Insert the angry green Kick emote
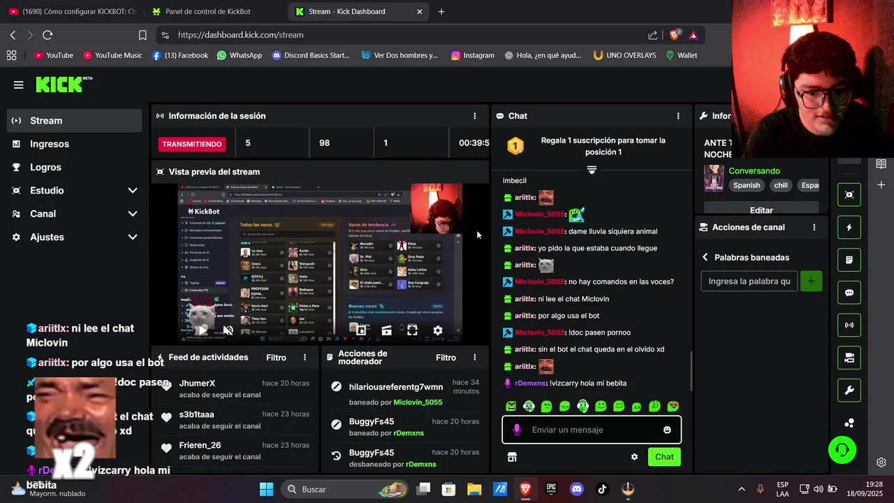The height and width of the screenshot is (503, 894). [511, 406]
